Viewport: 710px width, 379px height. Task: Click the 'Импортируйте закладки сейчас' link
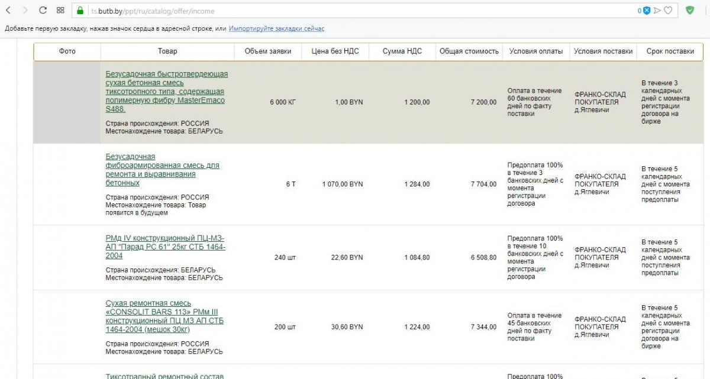point(276,28)
